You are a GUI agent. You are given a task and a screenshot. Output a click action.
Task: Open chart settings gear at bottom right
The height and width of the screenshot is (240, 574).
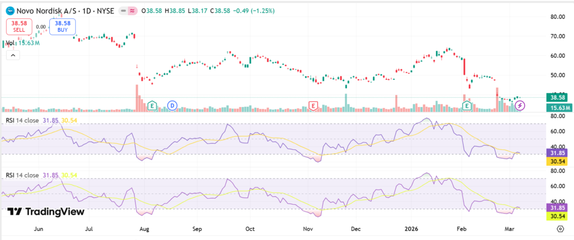(559, 229)
